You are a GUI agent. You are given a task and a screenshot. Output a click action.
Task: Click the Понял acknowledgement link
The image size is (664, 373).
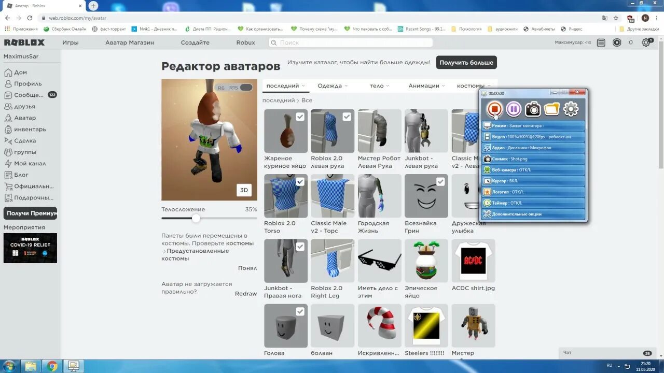pos(247,268)
